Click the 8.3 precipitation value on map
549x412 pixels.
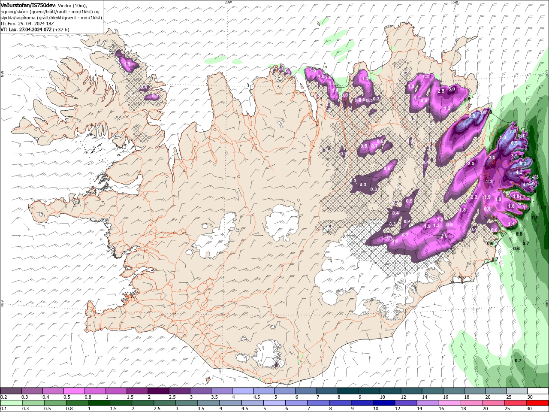[523, 164]
